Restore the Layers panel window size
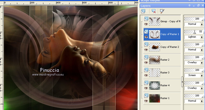 198,5
